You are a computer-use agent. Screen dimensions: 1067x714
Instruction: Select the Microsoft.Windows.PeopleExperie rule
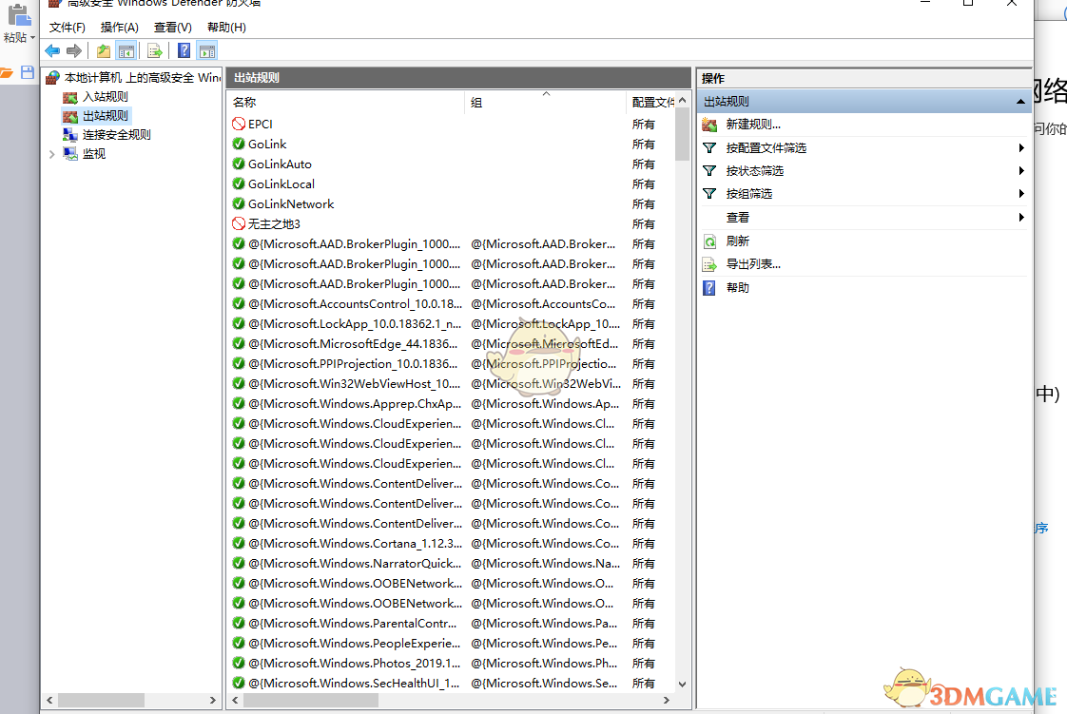pos(452,643)
